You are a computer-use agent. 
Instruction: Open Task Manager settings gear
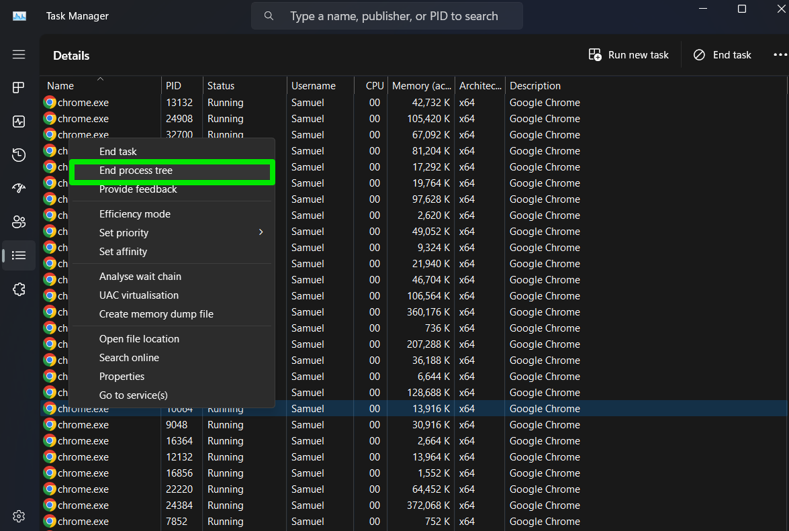[19, 516]
